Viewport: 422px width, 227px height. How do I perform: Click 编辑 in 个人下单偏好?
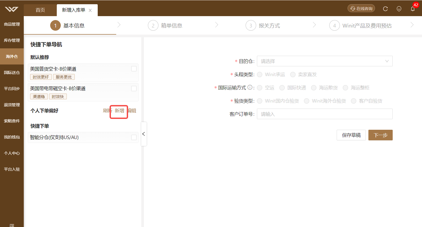point(132,110)
